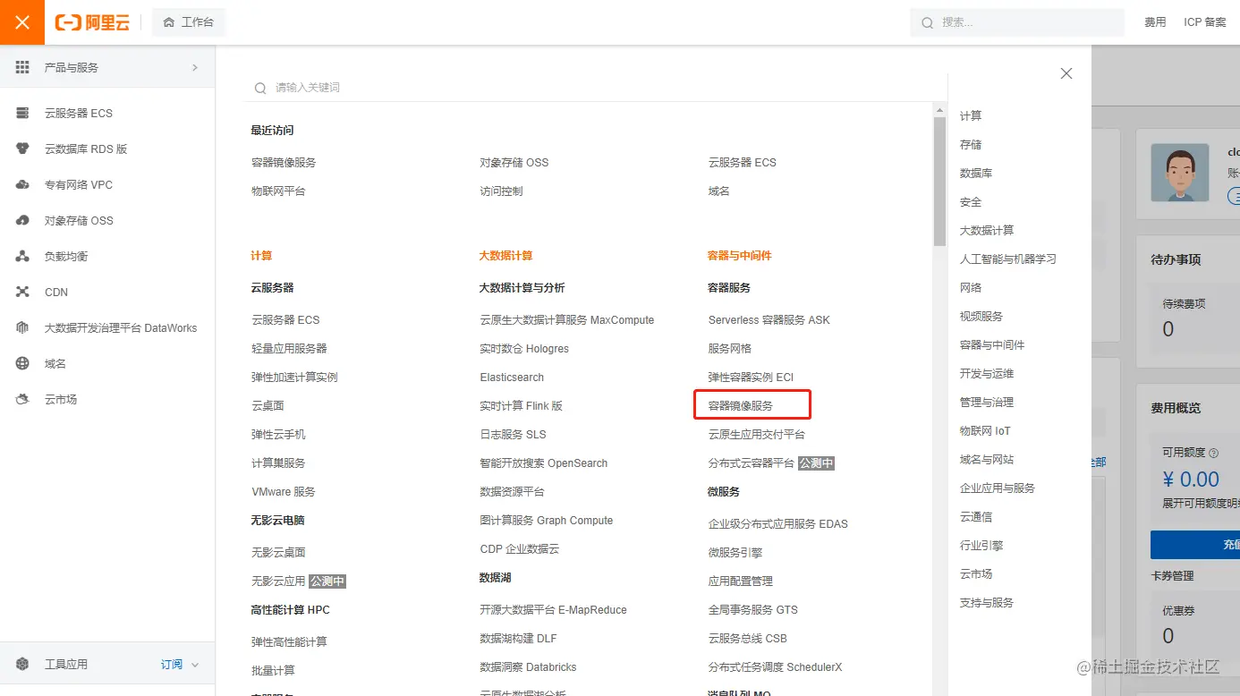Open the 工作台 workbench tab
The height and width of the screenshot is (696, 1240).
(x=189, y=22)
